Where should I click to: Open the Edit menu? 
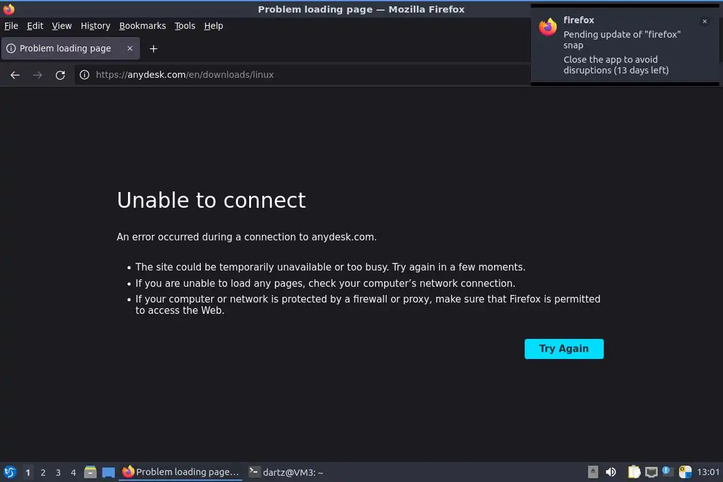click(x=35, y=26)
